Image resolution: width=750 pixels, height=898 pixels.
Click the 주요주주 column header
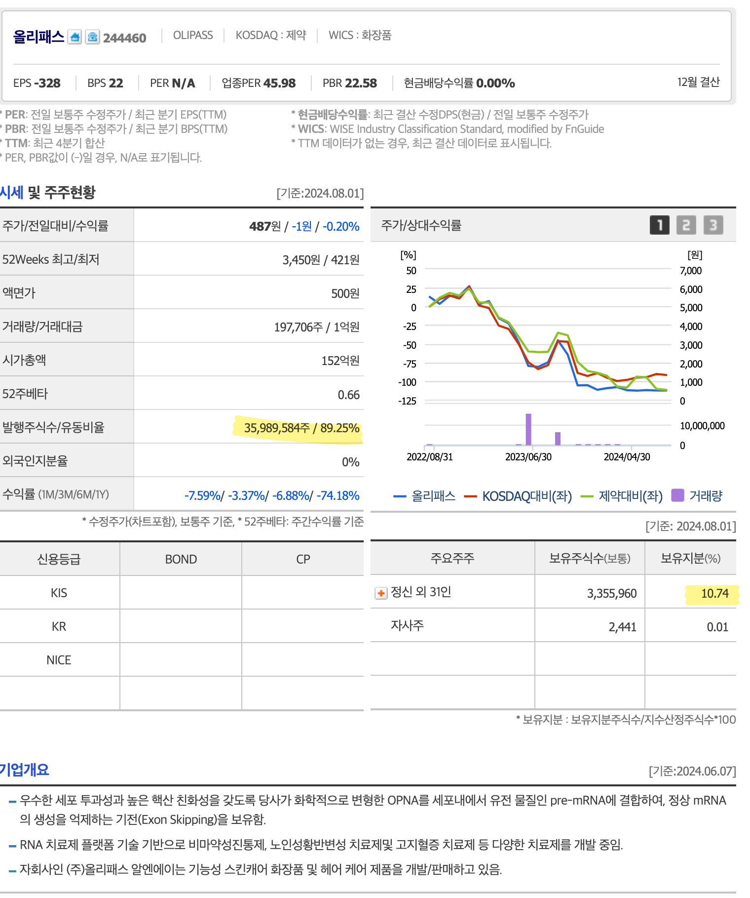[x=452, y=558]
